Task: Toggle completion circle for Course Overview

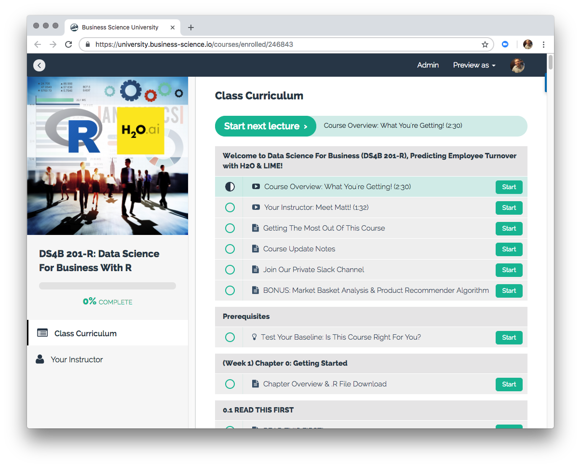Action: click(230, 187)
